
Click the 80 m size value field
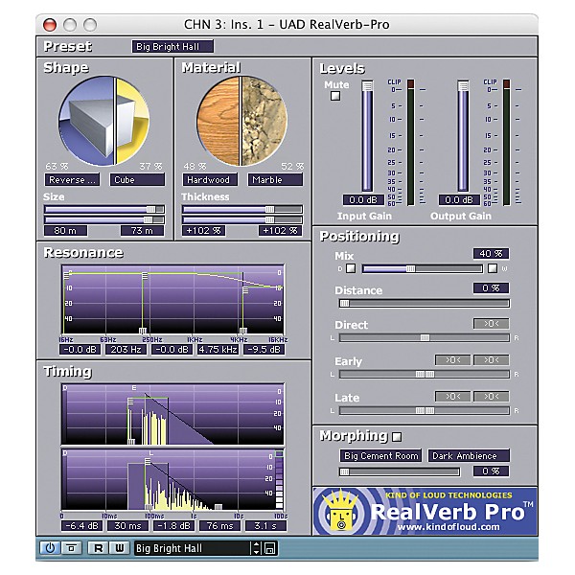[x=65, y=231]
